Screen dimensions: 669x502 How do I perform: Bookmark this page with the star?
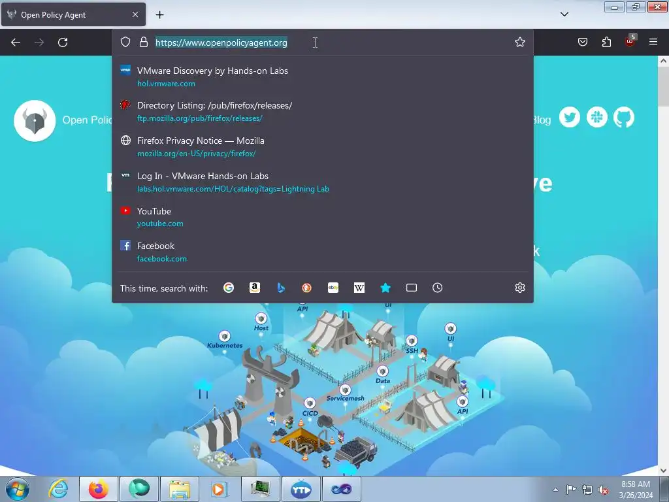click(519, 42)
